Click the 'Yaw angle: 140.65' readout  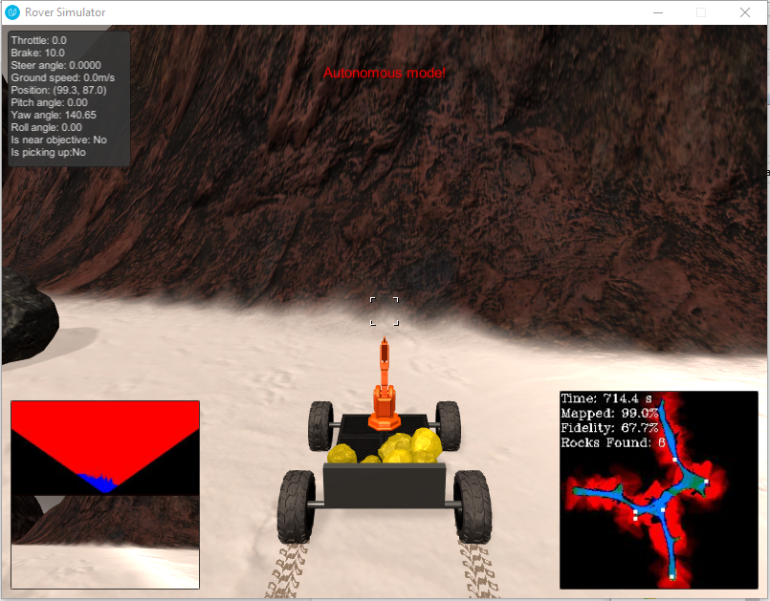[x=54, y=115]
